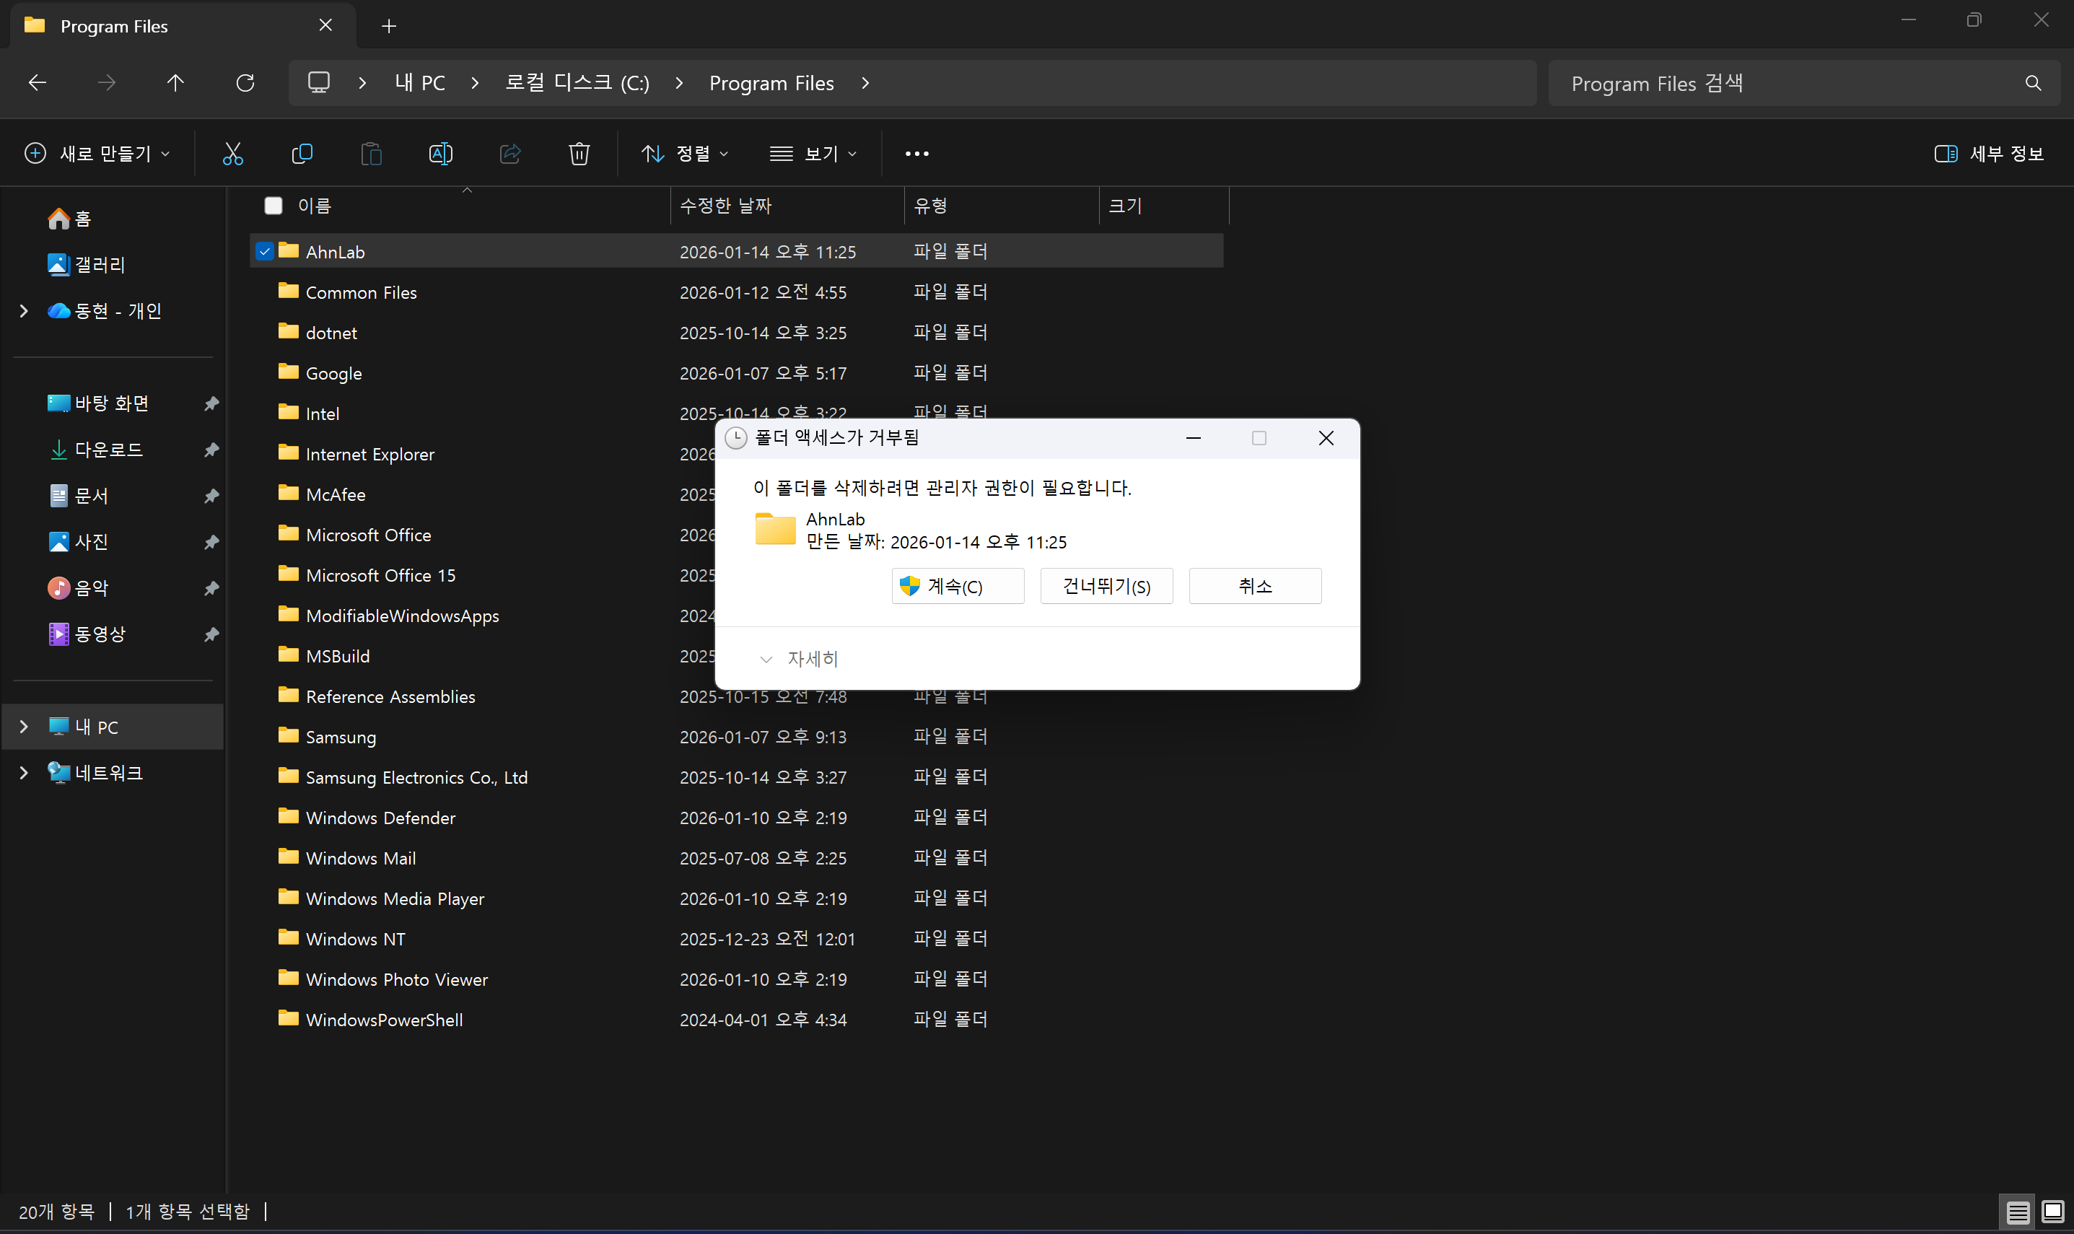Delete the selected folder

579,153
